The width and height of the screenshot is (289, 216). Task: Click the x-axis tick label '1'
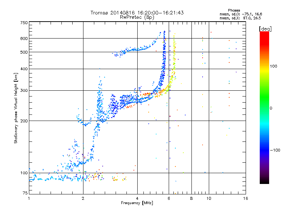tap(29, 198)
